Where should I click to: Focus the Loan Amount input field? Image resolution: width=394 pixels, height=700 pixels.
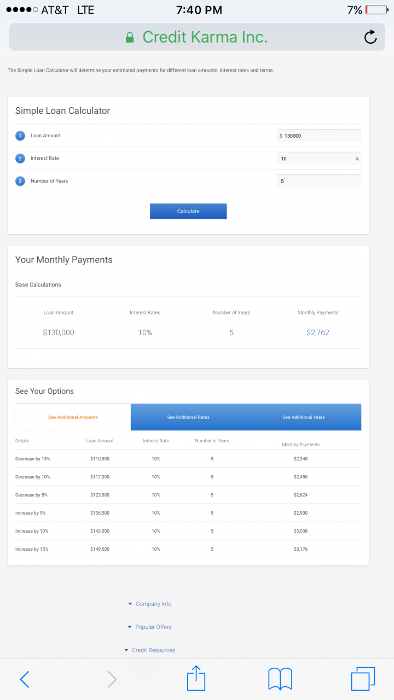pyautogui.click(x=321, y=136)
